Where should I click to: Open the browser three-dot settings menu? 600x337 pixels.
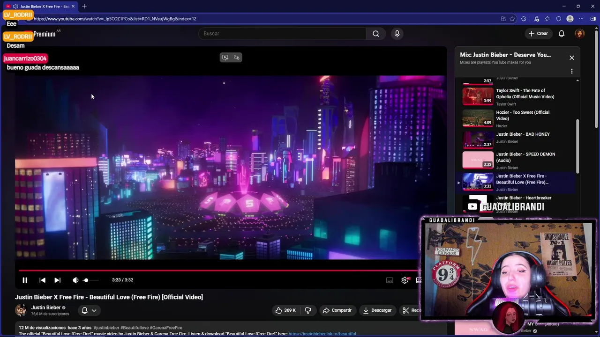pos(581,19)
